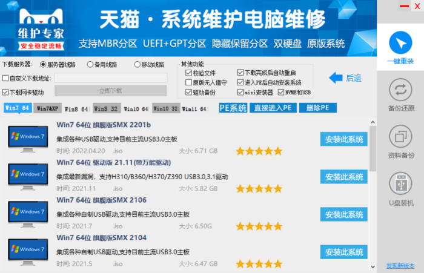Check the 原版无人值守 option
The image size is (424, 273).
(x=188, y=82)
